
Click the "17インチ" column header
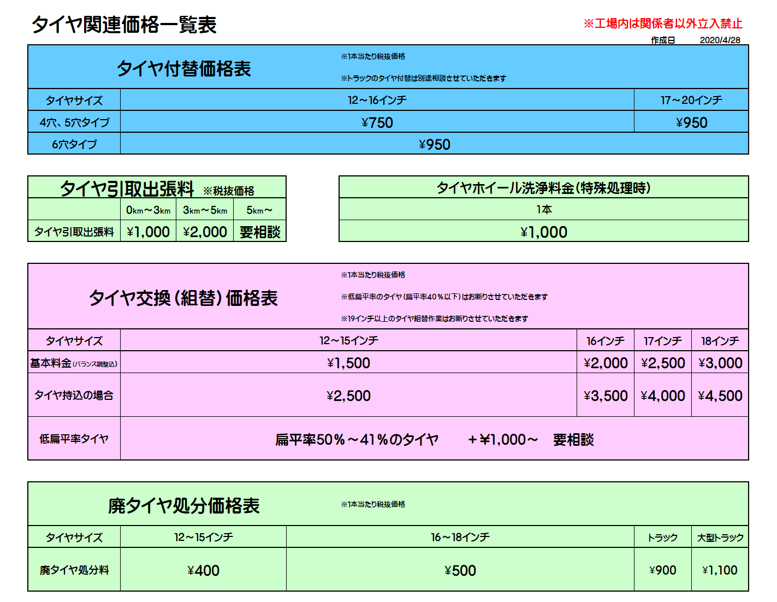coord(663,341)
